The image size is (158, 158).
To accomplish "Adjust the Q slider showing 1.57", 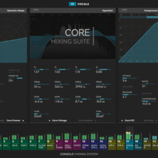I will pyautogui.click(x=42, y=70).
